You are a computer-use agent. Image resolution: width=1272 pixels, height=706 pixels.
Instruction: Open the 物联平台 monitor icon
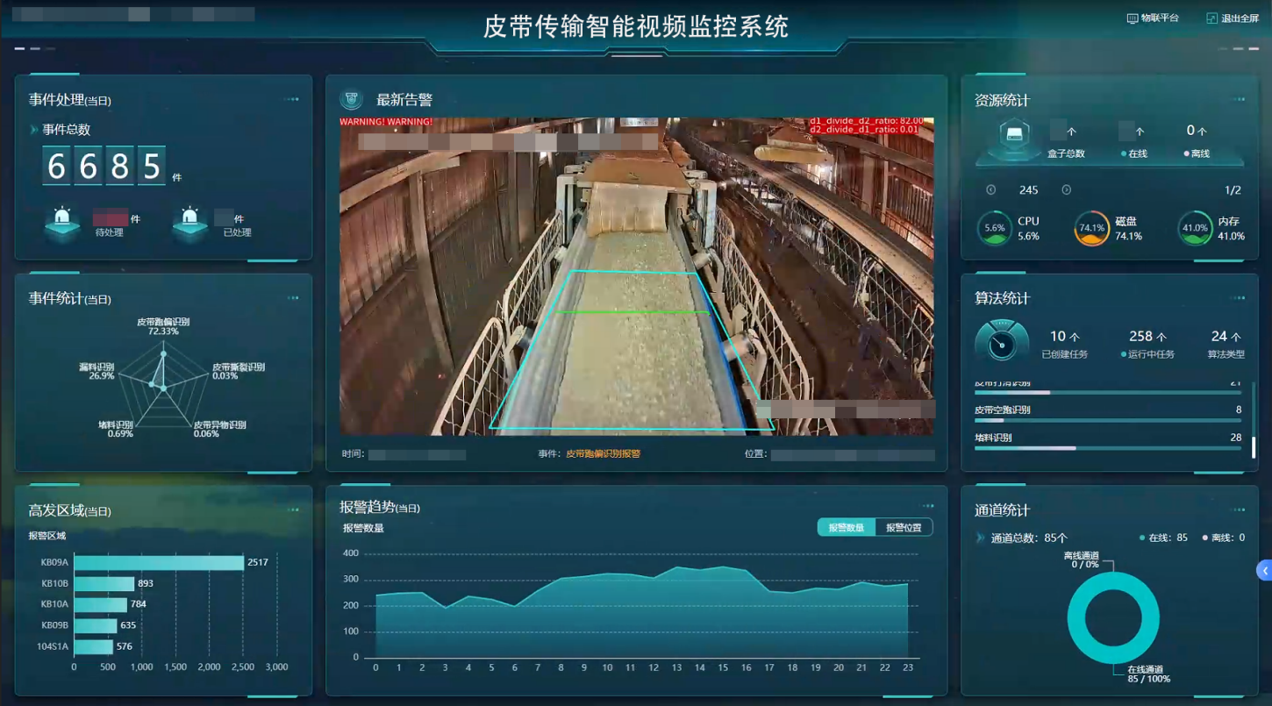[1133, 18]
